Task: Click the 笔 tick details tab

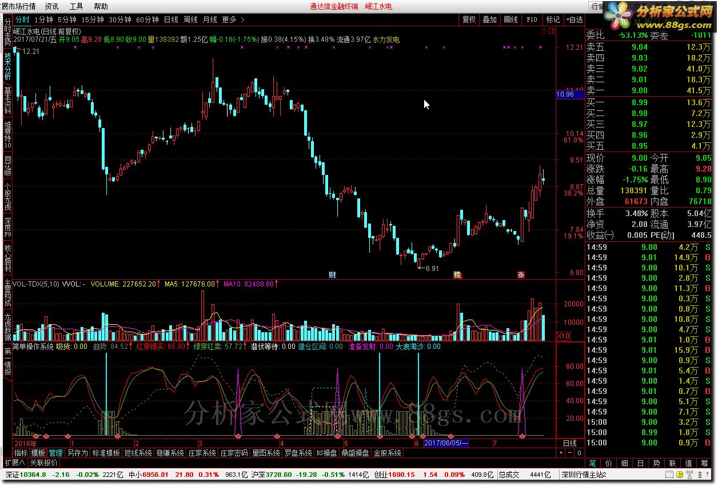Action: 593,463
